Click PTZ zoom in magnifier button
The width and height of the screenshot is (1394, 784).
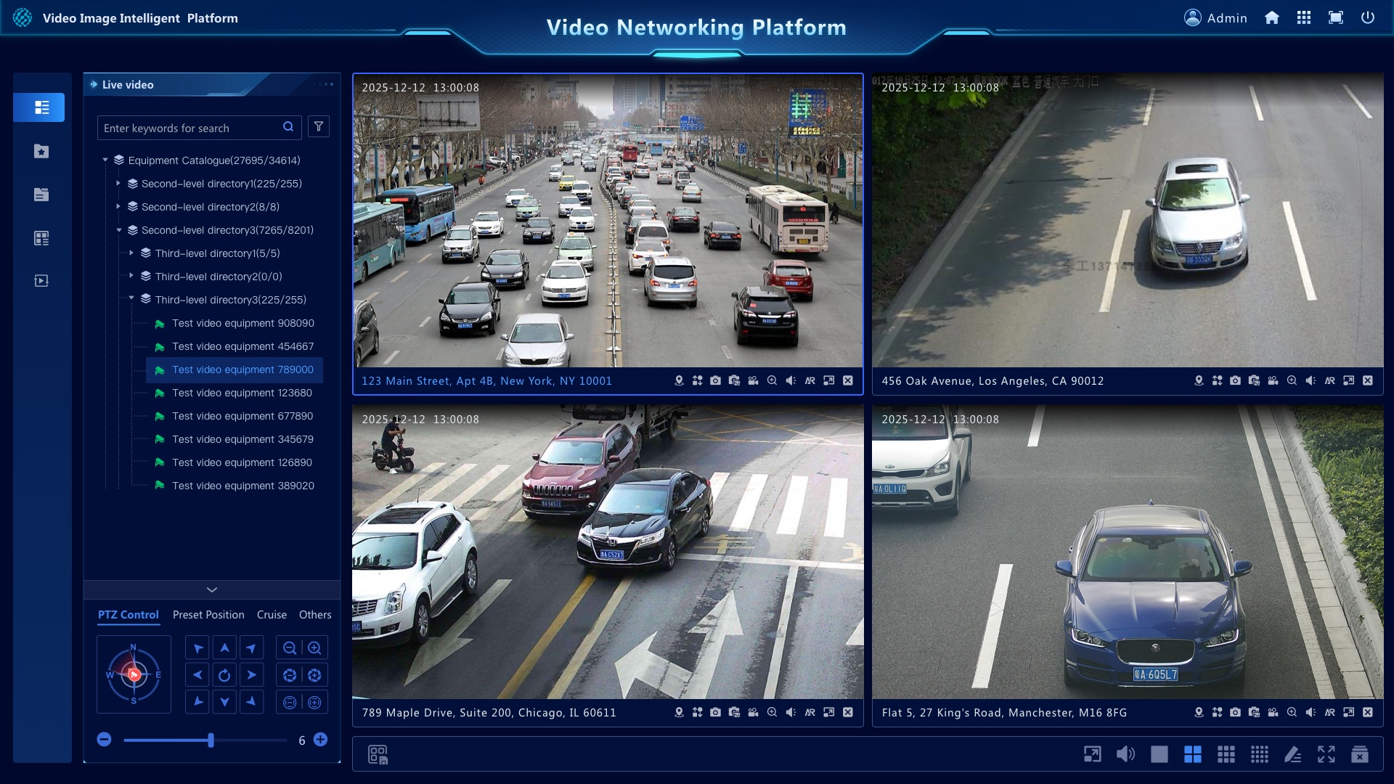click(314, 648)
